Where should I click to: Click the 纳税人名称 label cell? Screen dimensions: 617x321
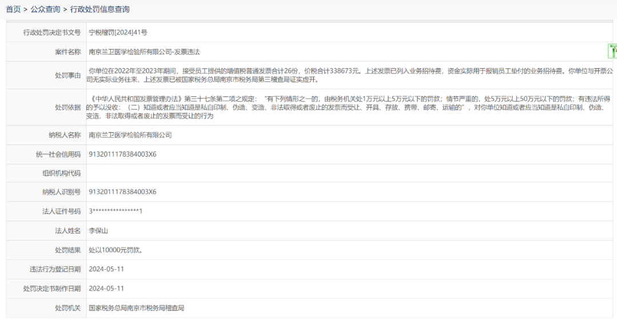point(46,135)
